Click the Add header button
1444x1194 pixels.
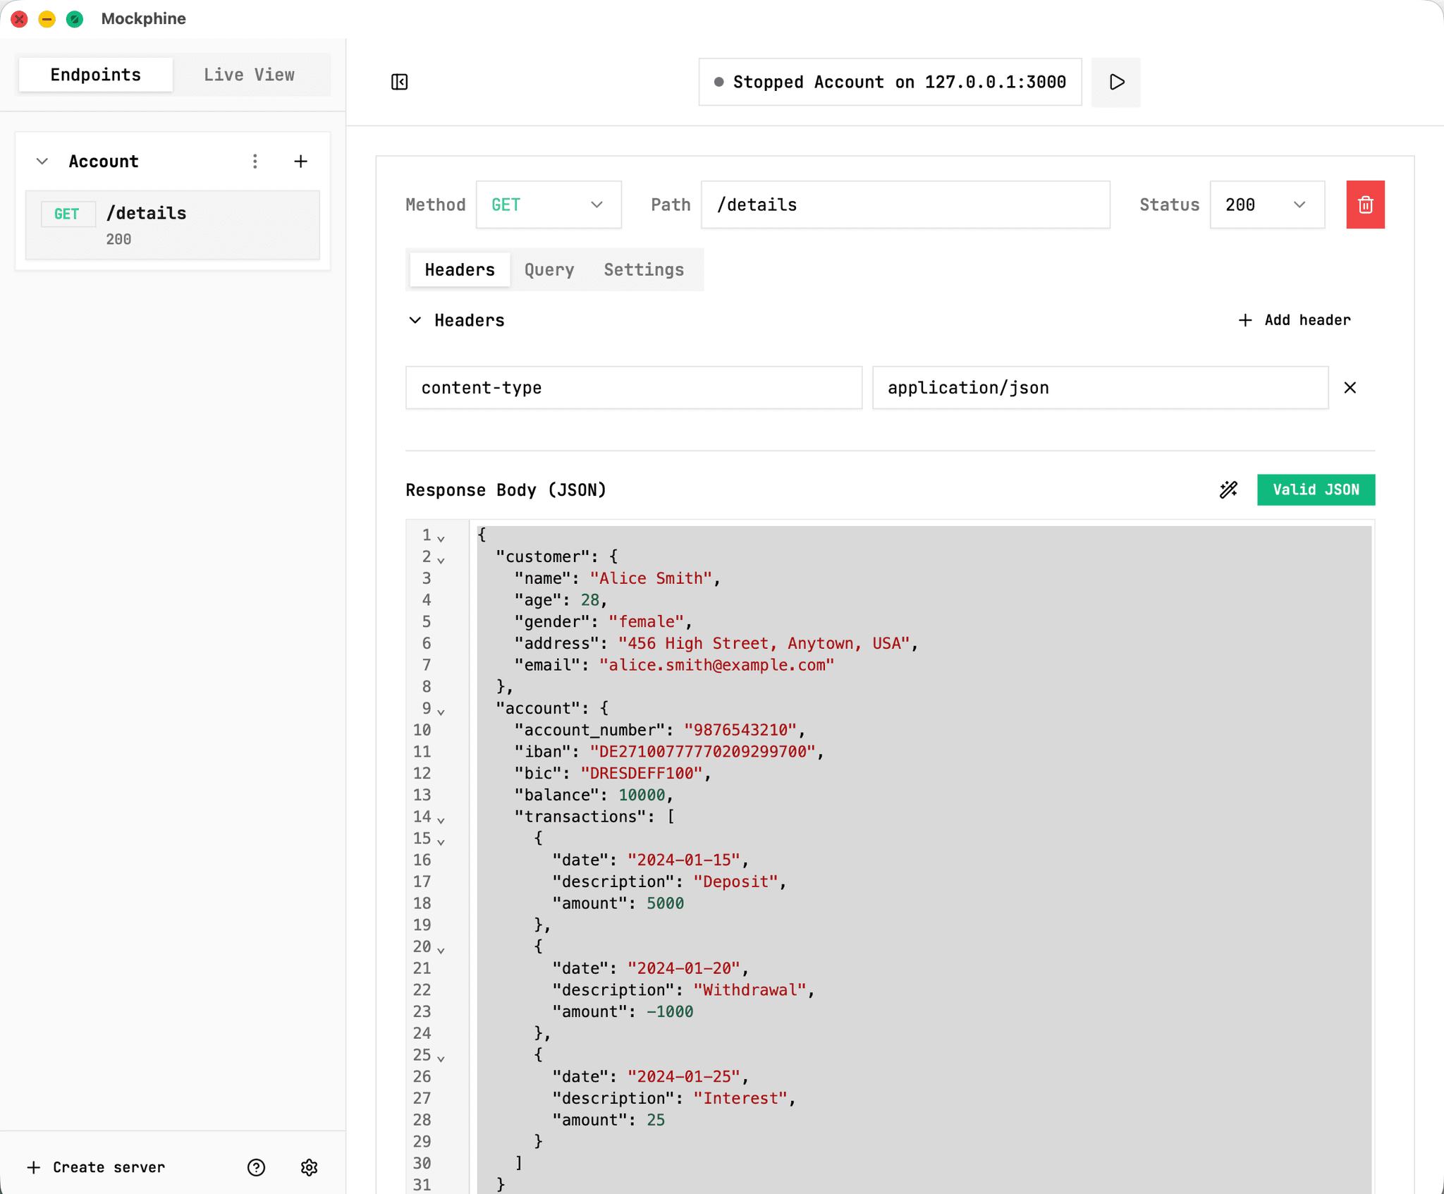[x=1295, y=320]
